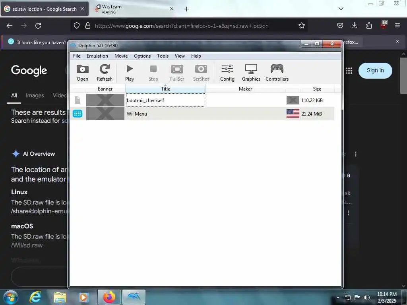Sort game list by Title column
Image resolution: width=407 pixels, height=305 pixels.
point(165,89)
